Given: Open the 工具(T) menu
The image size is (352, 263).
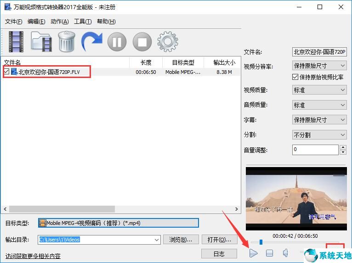Looking at the screenshot, I should click(x=83, y=22).
